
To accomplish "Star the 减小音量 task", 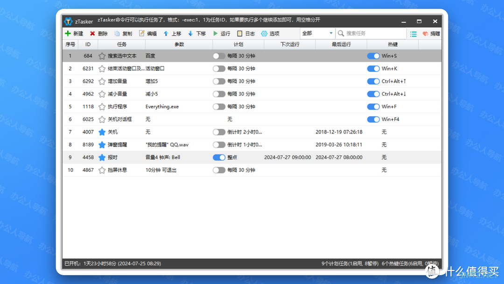I will (102, 94).
